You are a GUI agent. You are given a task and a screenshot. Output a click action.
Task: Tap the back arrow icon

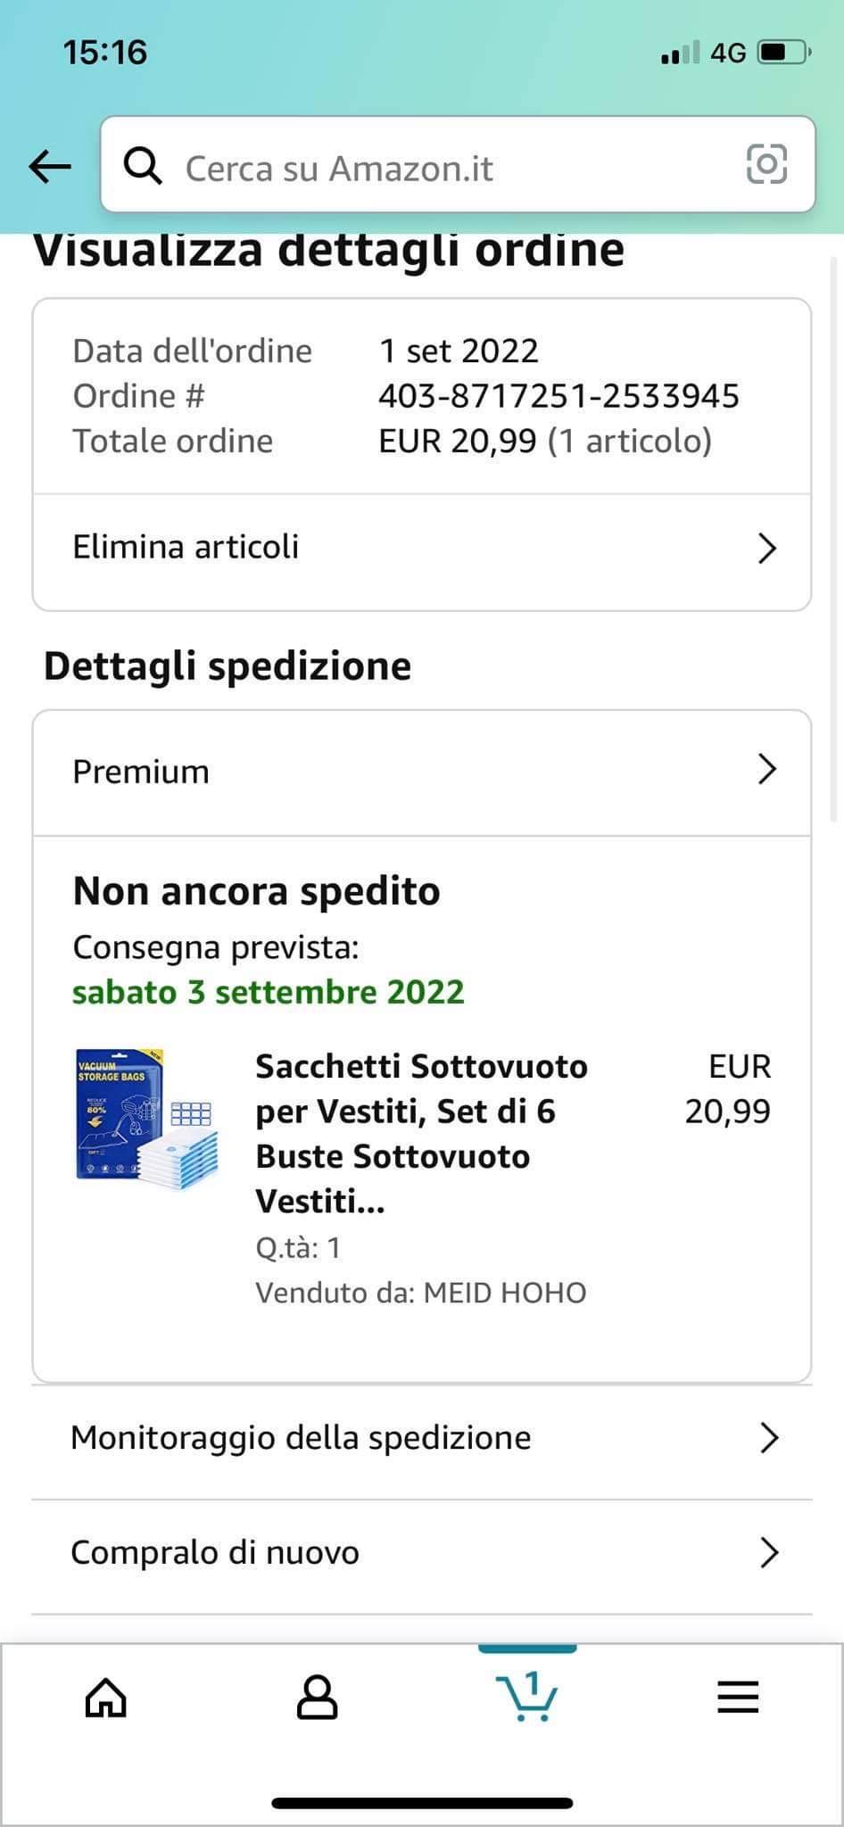coord(50,165)
